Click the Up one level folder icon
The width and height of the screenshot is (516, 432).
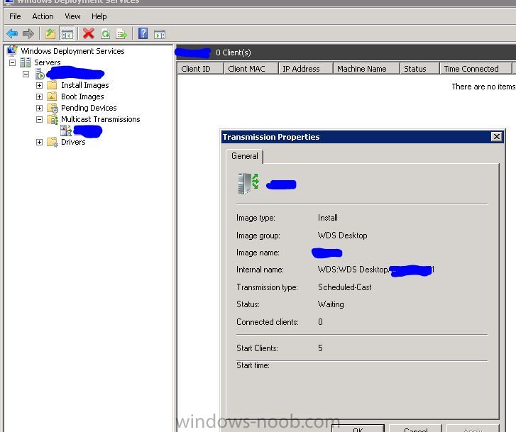(x=50, y=33)
